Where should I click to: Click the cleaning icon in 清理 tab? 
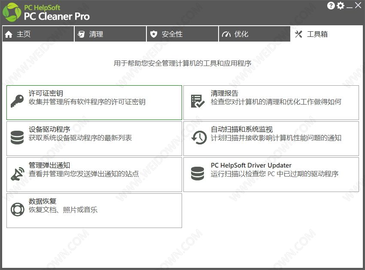coord(81,34)
